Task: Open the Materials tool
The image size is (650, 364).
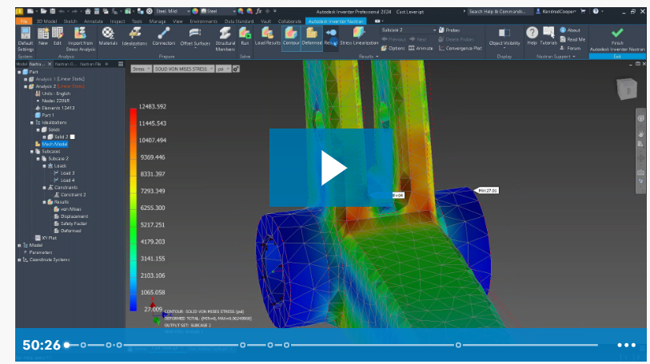Action: pyautogui.click(x=108, y=37)
